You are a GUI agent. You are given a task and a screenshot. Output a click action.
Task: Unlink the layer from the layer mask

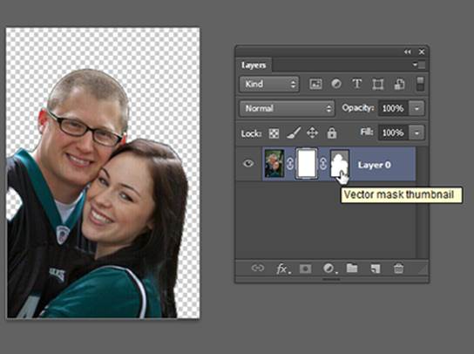pyautogui.click(x=290, y=164)
